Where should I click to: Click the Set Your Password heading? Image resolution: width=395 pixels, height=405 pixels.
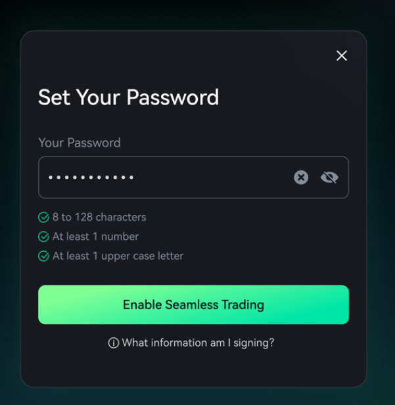(x=128, y=97)
